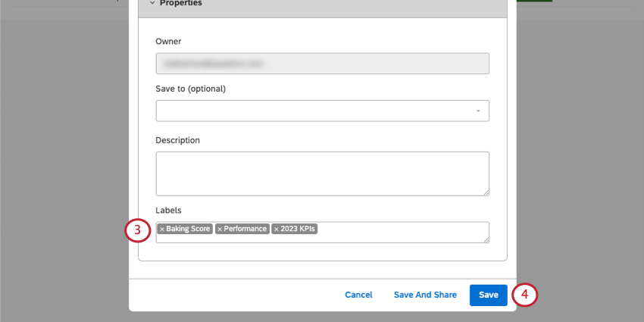The height and width of the screenshot is (322, 644).
Task: Collapse the Properties section chevron
Action: (152, 3)
